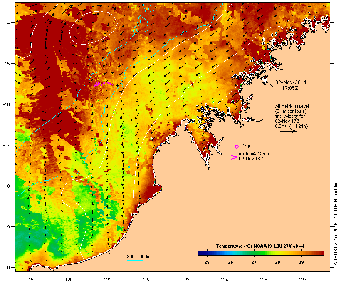Screen dimensions: 341x283
Task: Click the longitude label 122
Action: point(147,280)
